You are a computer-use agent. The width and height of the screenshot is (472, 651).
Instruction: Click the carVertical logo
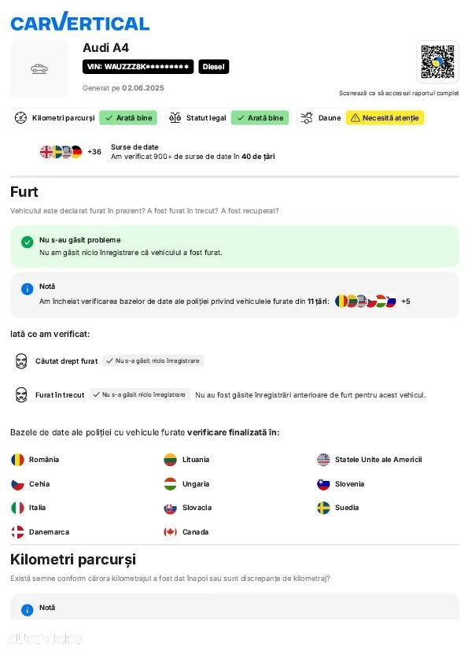79,21
